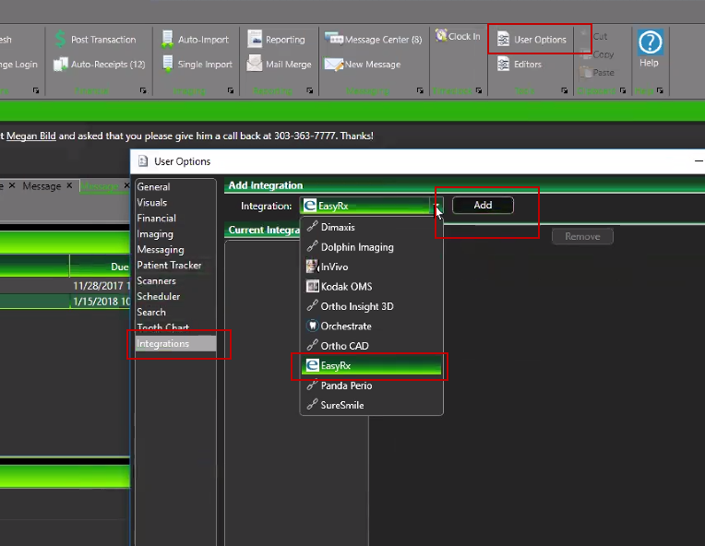This screenshot has height=546, width=705.
Task: Expand the Financial group launcher
Action: (x=143, y=90)
